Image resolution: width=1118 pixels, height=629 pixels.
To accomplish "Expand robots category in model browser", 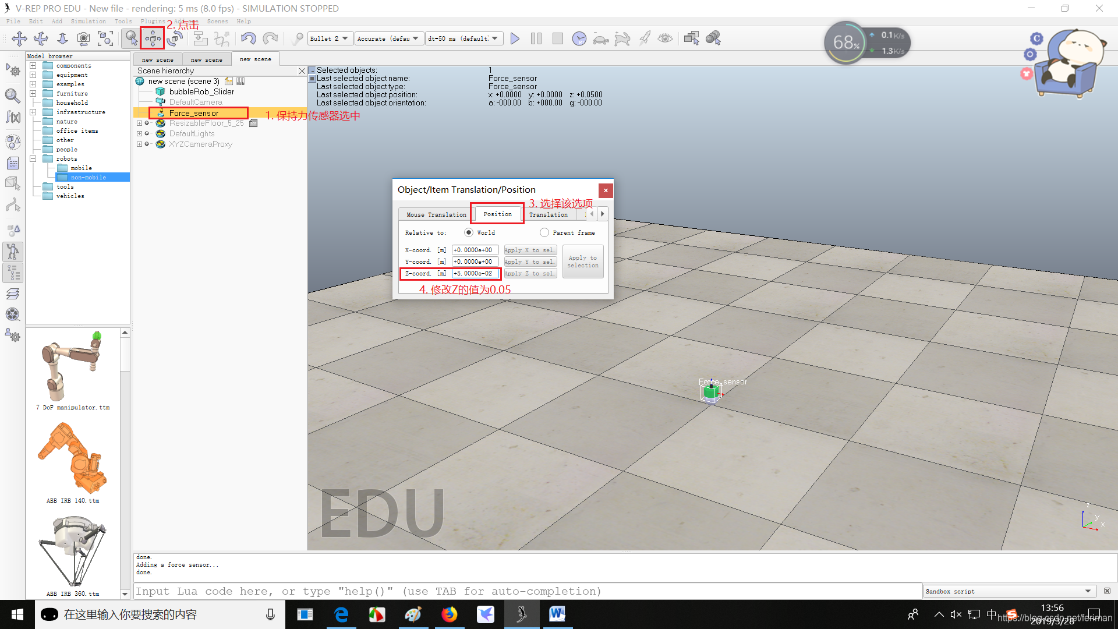I will pyautogui.click(x=32, y=159).
